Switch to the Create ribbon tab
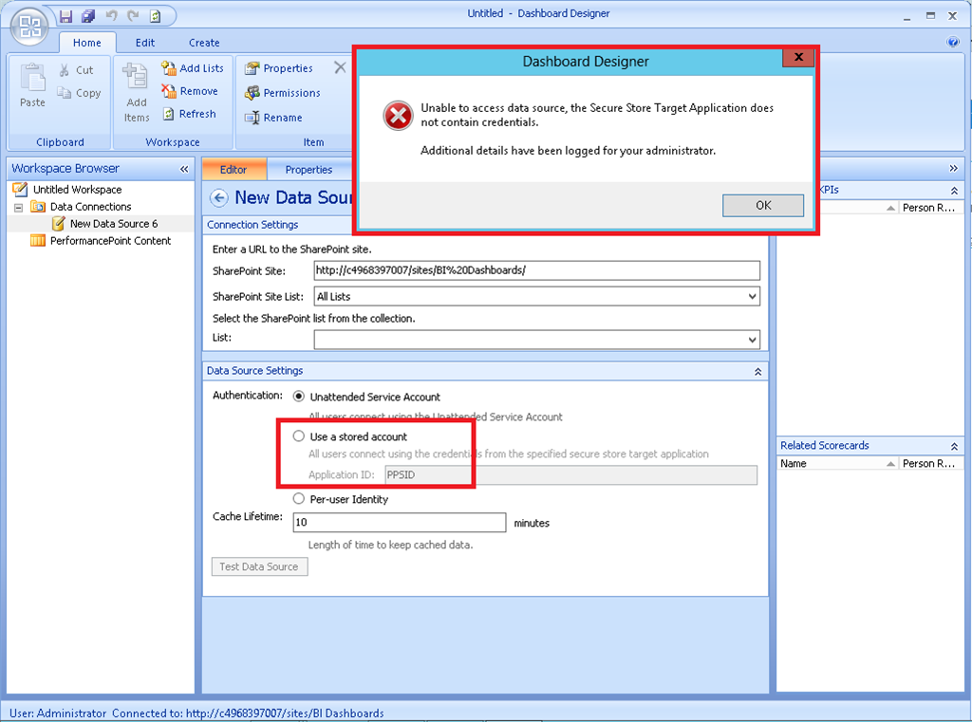The height and width of the screenshot is (722, 972). 204,43
